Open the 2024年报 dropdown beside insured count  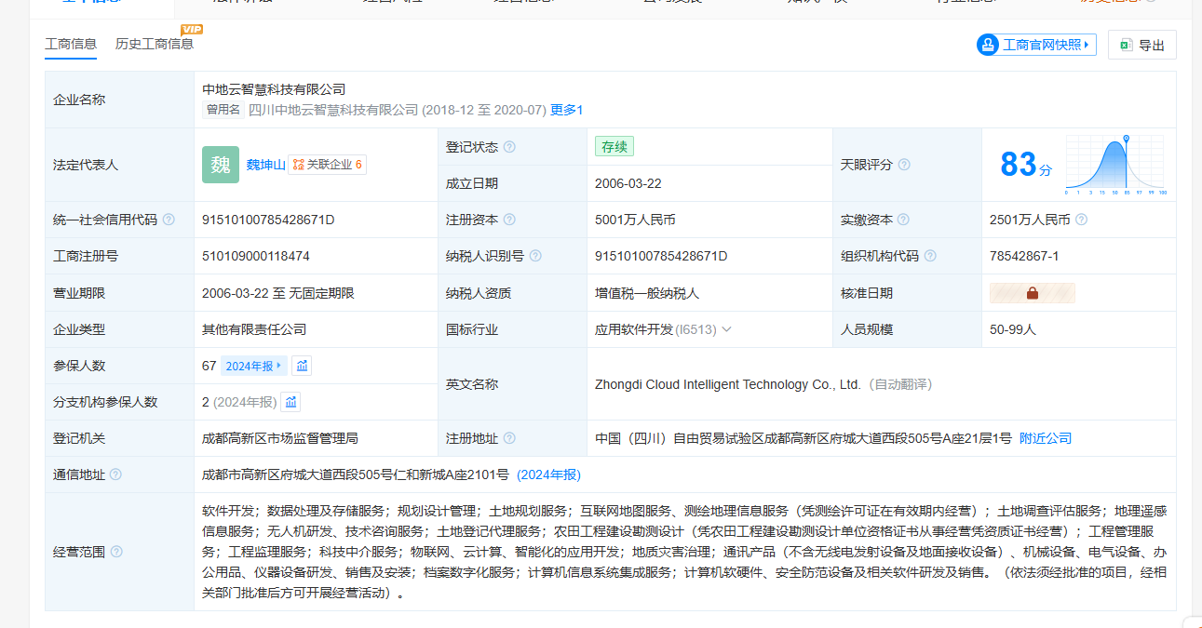point(253,366)
